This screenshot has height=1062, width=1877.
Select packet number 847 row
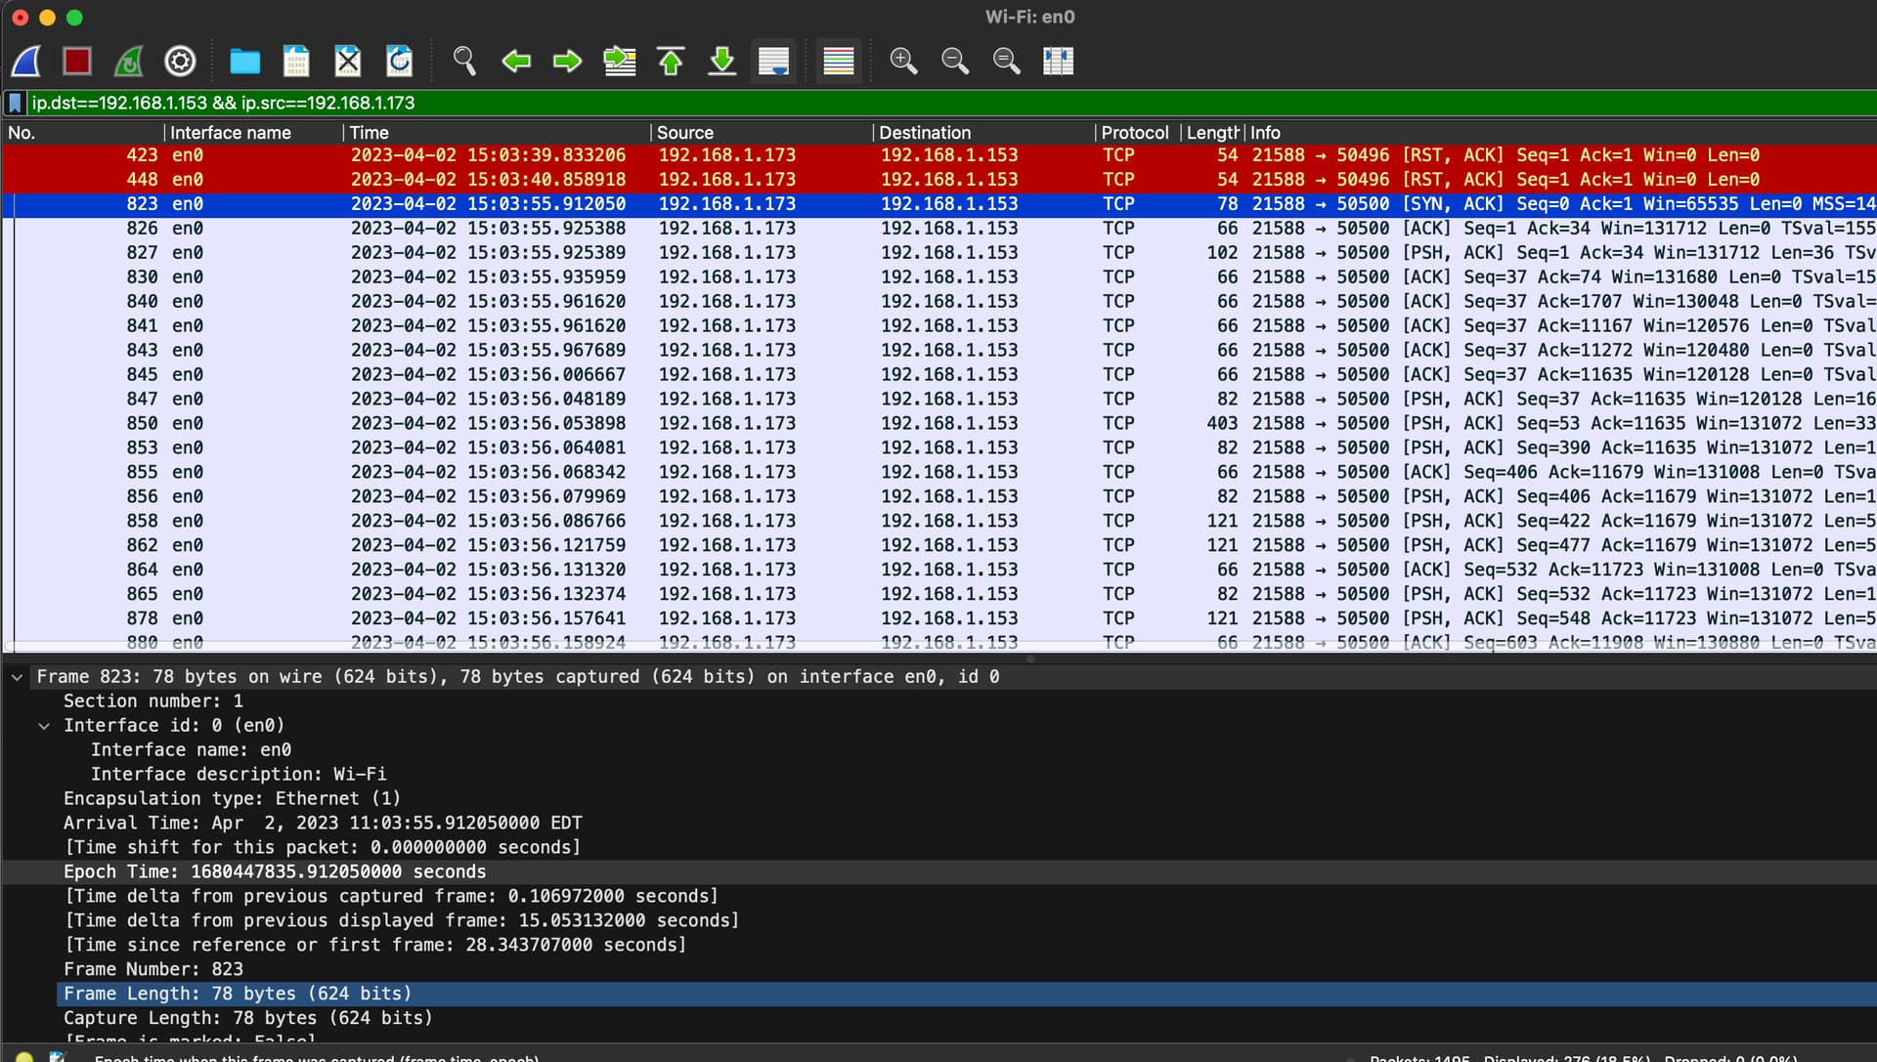coord(938,400)
